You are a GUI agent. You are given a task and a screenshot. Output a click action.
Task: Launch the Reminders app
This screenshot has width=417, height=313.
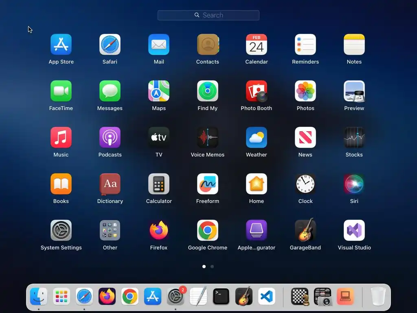click(x=305, y=44)
